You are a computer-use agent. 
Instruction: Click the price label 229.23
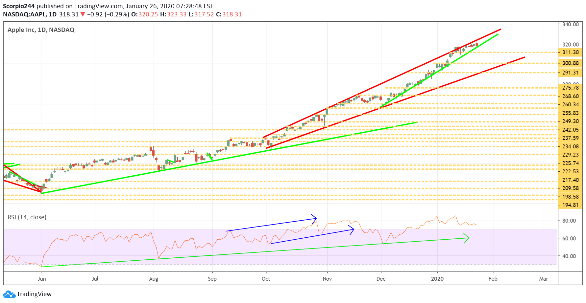[x=570, y=155]
